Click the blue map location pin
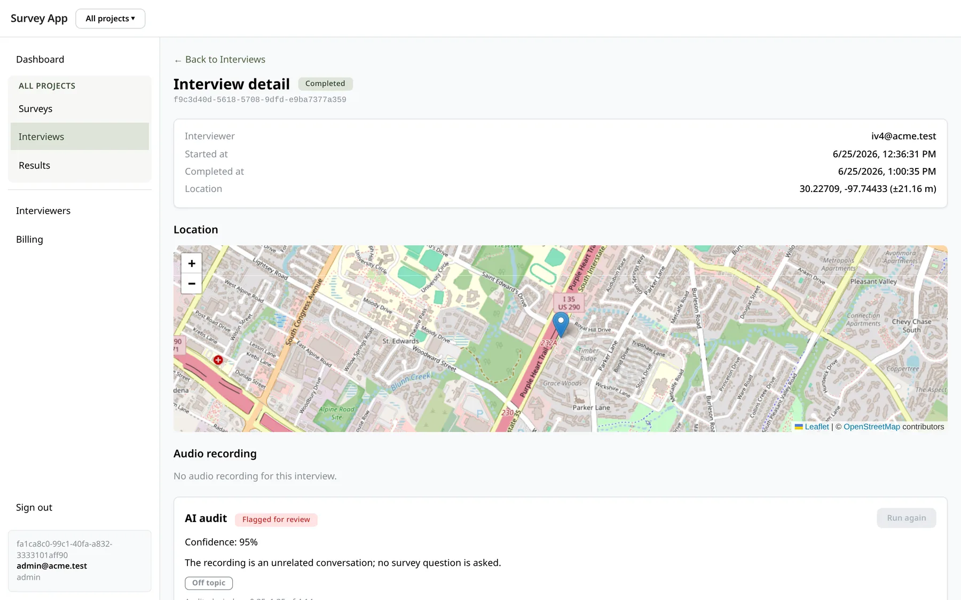961x600 pixels. pos(561,325)
